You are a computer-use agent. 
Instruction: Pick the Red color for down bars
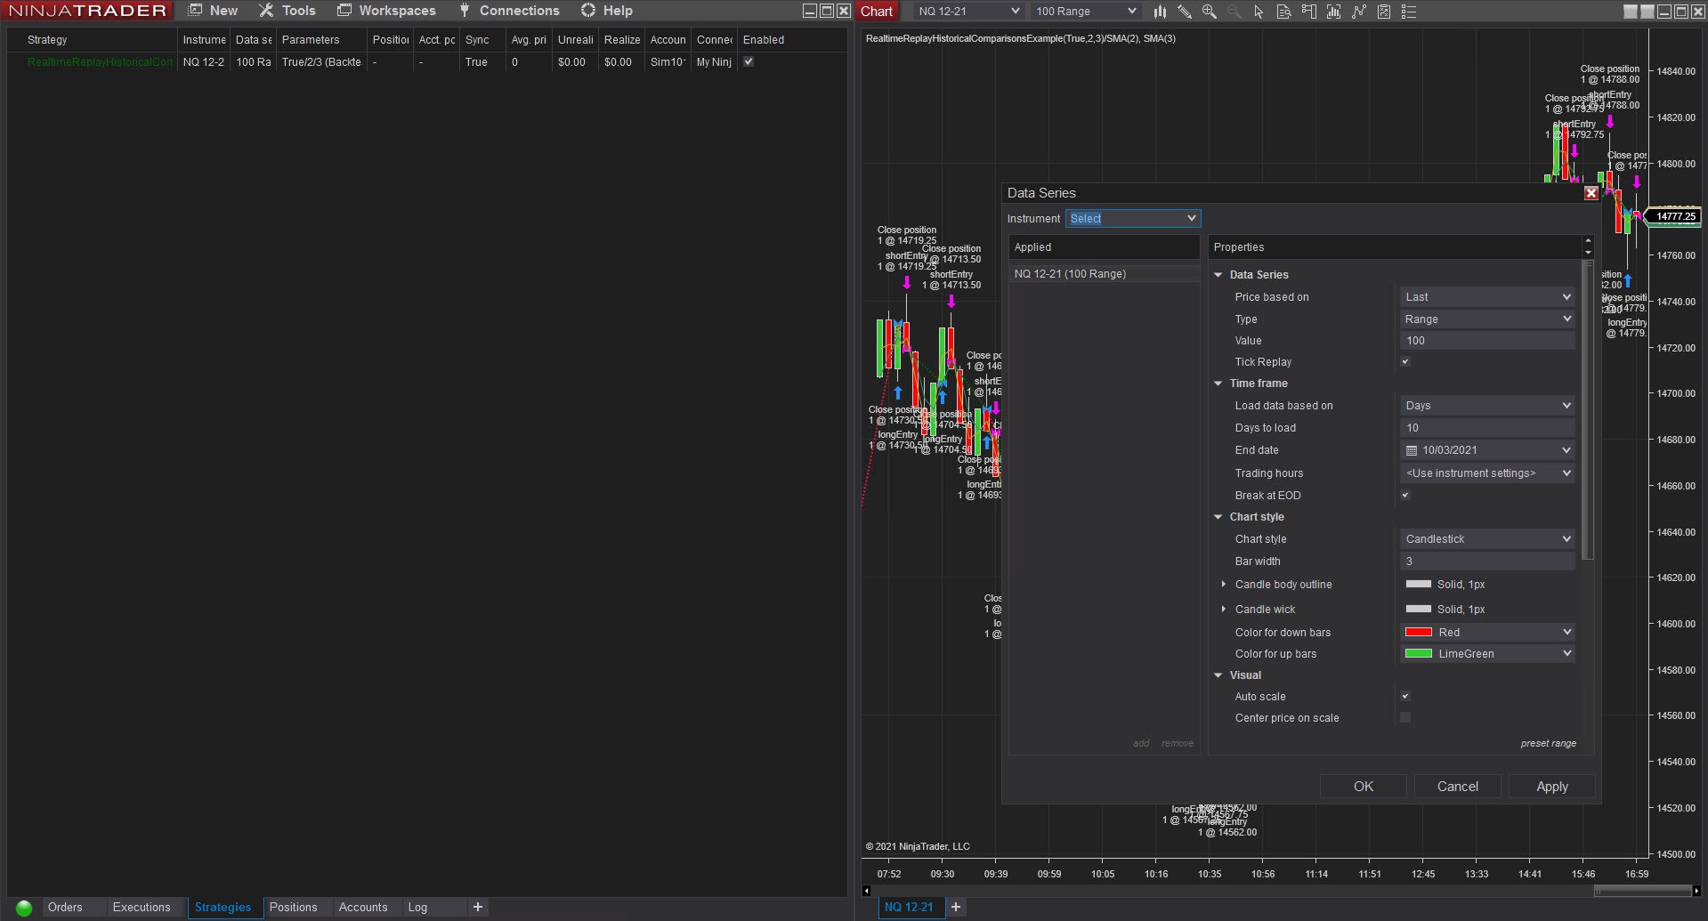click(x=1487, y=633)
